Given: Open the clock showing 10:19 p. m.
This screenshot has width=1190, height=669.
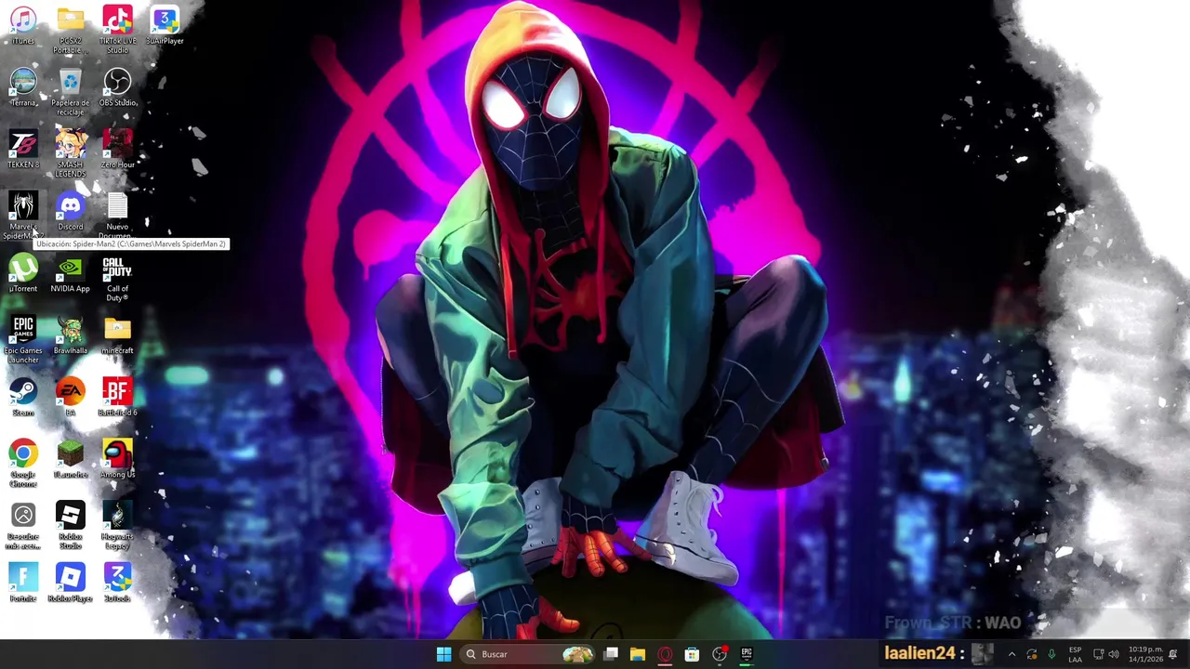Looking at the screenshot, I should [1145, 654].
